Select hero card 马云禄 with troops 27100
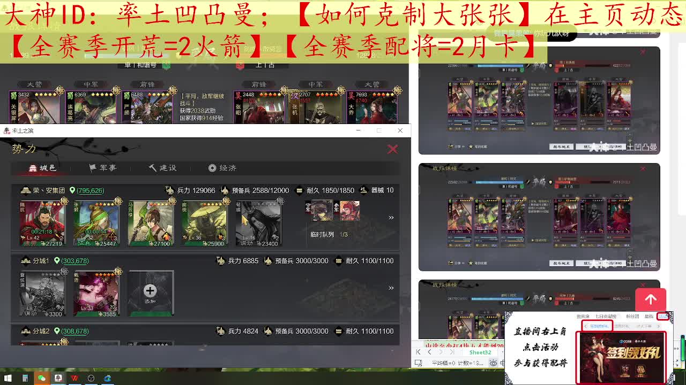Screen dimensions: 686x385 [151, 223]
